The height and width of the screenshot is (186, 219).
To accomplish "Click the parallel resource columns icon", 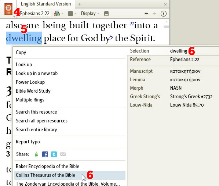I will (x=70, y=14).
